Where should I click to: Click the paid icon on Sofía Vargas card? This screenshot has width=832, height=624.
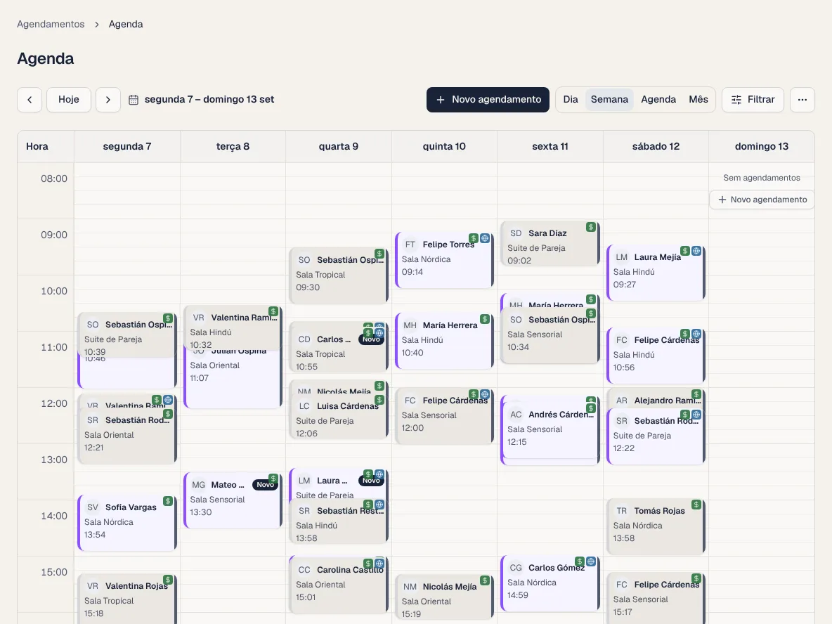point(168,501)
